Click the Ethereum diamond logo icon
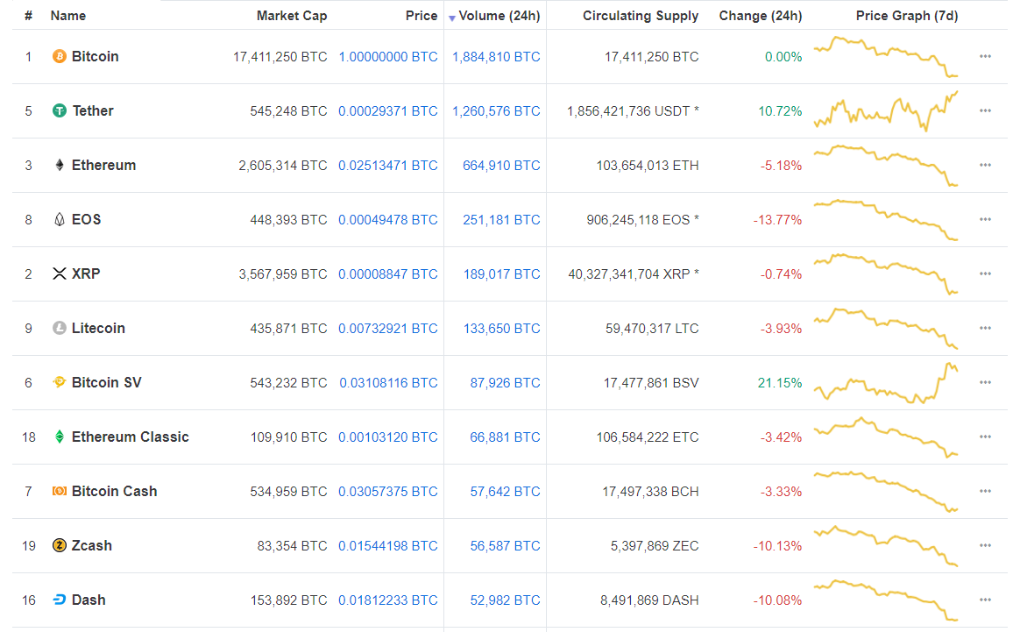The image size is (1013, 632). (60, 166)
